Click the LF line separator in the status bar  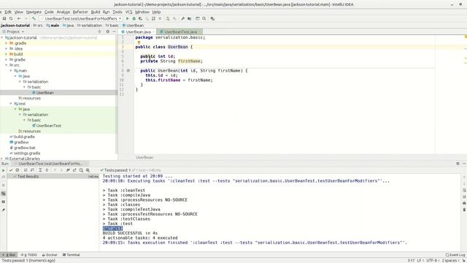420,260
